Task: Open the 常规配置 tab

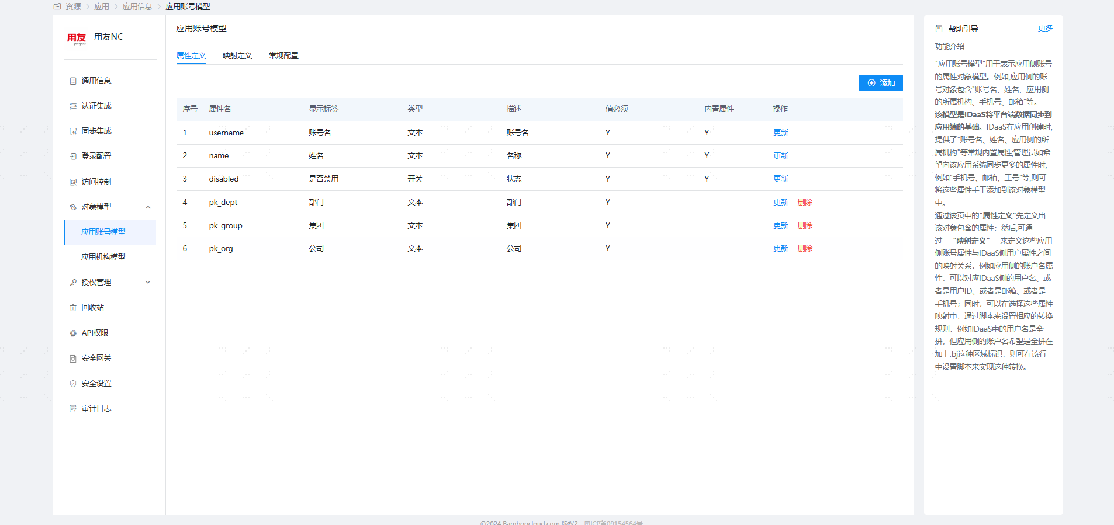Action: (x=283, y=56)
